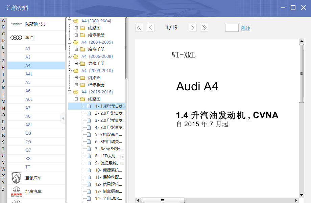Collapse the A4 {2006-2008} tree node
The height and width of the screenshot is (203, 311).
(69, 57)
